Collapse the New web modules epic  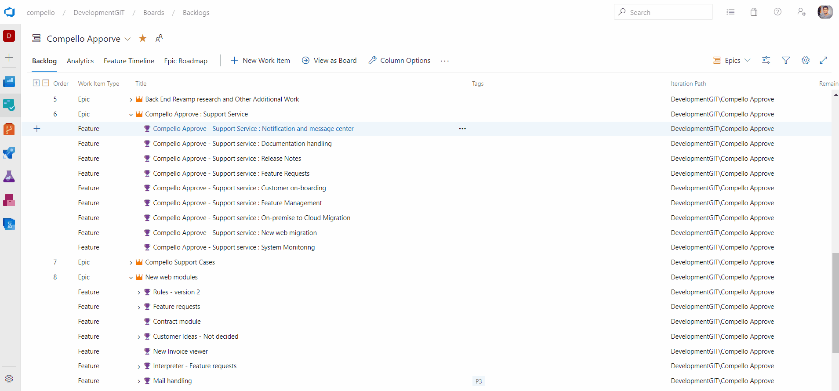tap(131, 278)
